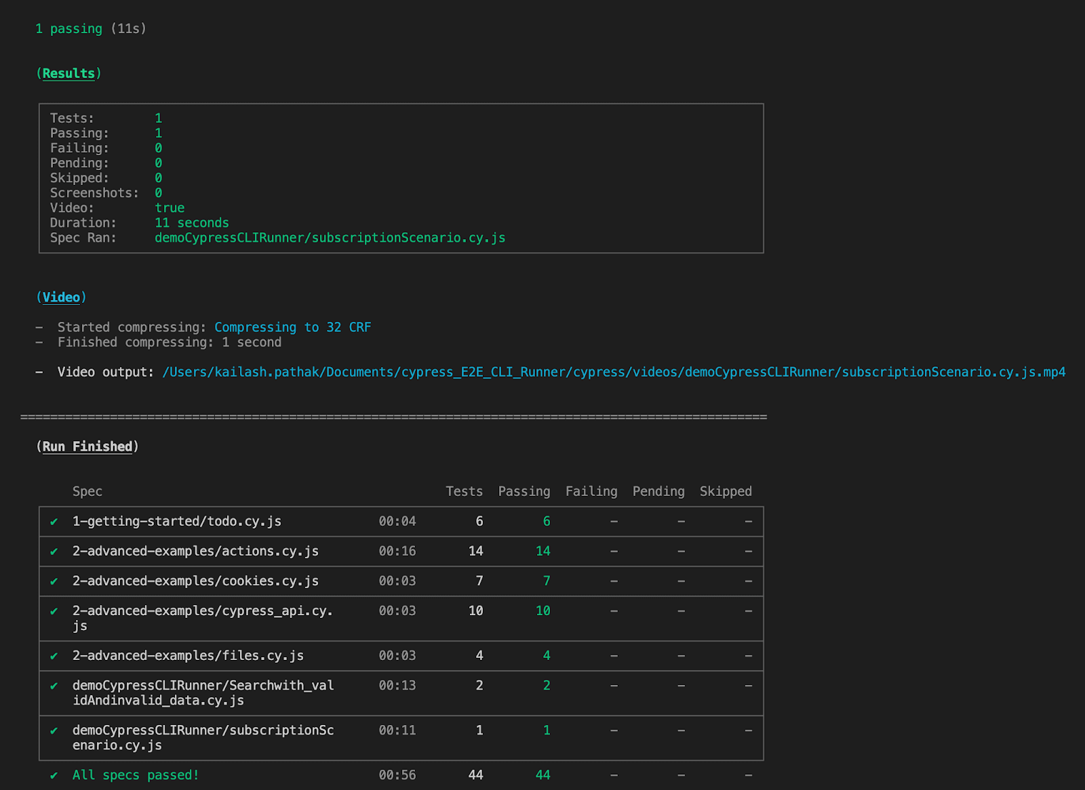Expand the Video section
This screenshot has width=1085, height=790.
coord(62,297)
